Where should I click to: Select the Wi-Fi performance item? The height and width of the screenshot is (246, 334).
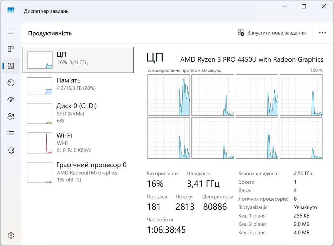[x=78, y=143]
